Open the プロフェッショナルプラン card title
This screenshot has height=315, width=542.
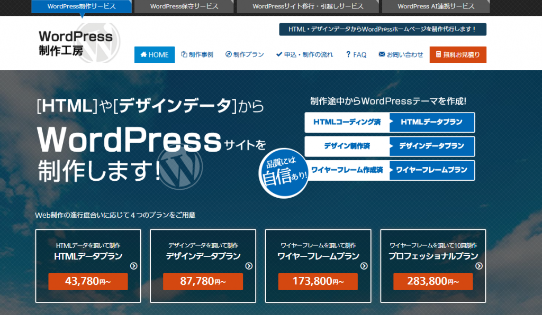(x=433, y=256)
